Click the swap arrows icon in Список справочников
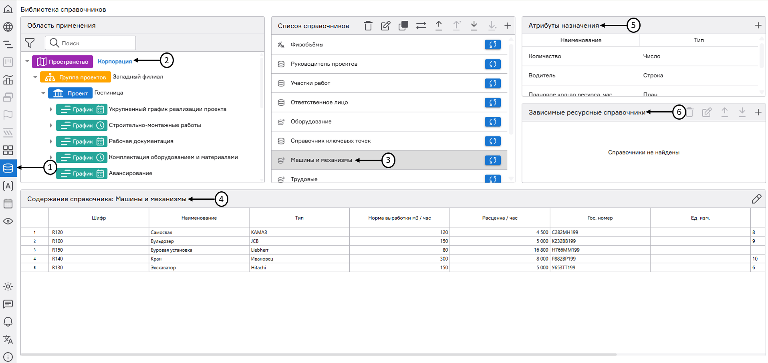This screenshot has height=363, width=768. click(421, 26)
